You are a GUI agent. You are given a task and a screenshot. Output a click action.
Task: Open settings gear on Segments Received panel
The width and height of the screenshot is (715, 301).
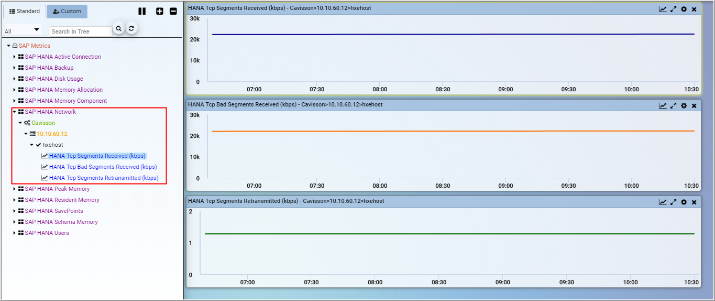point(684,9)
